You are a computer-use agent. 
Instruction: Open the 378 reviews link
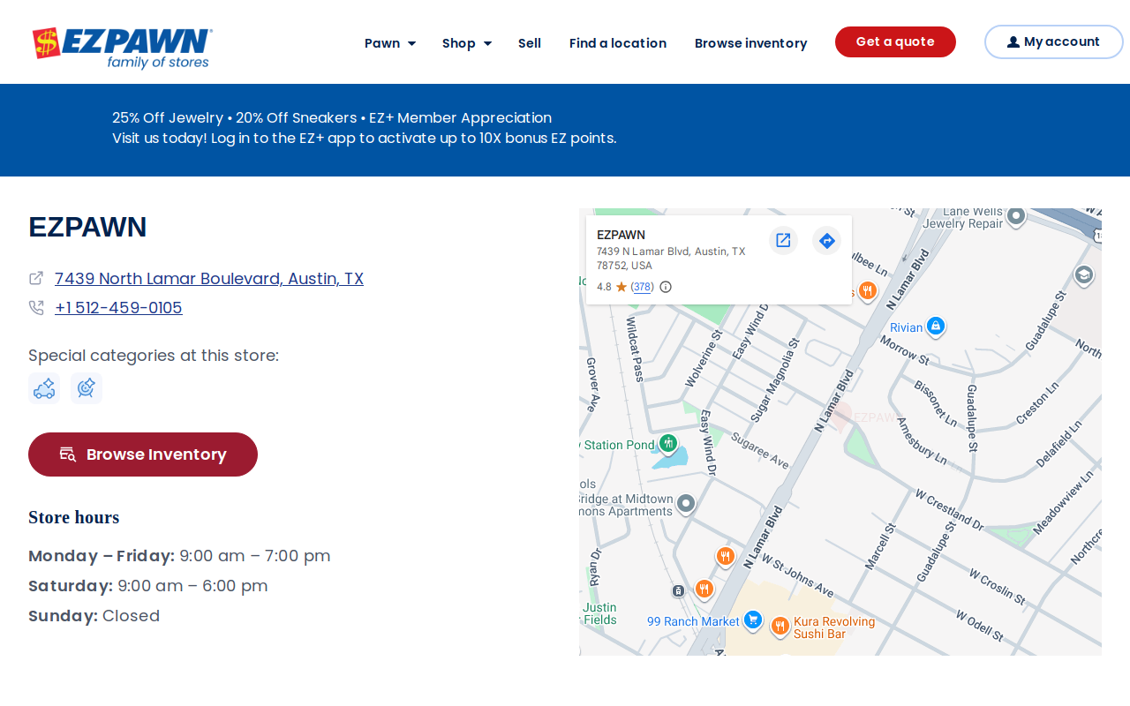pos(643,287)
